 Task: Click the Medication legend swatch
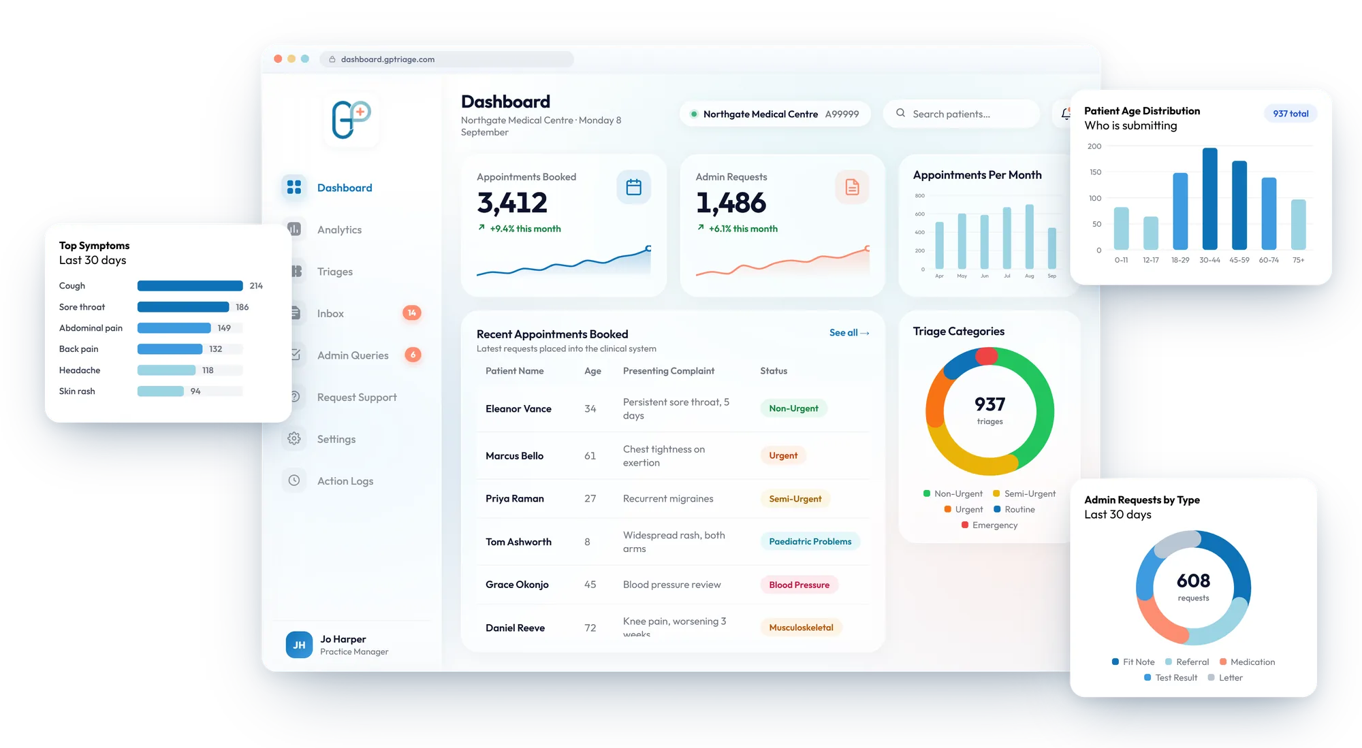[x=1223, y=662]
